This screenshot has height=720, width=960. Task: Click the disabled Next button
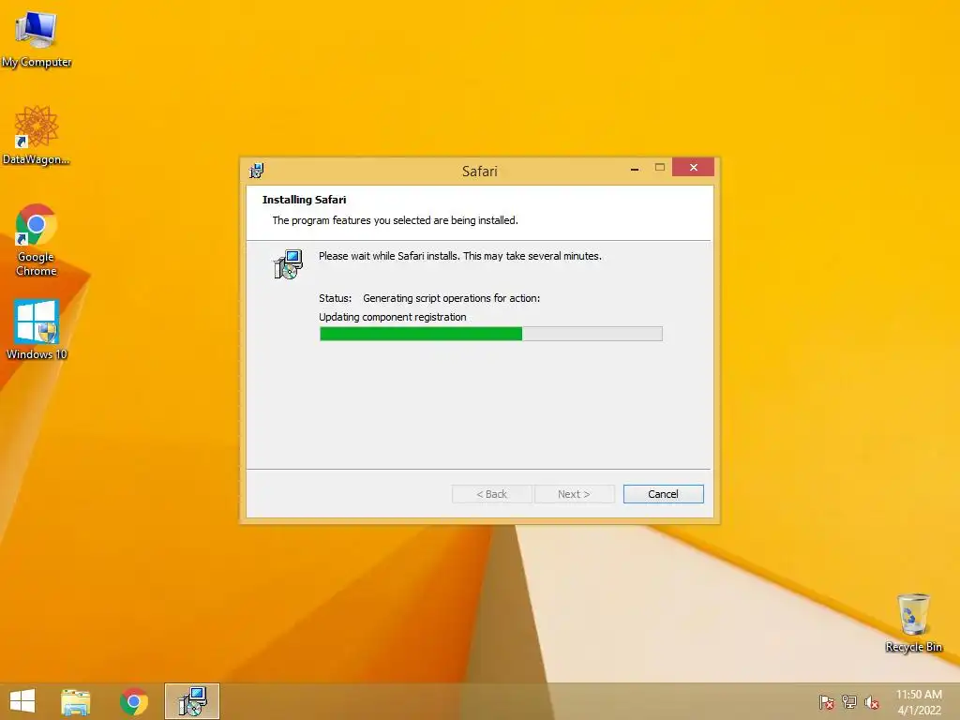(575, 494)
